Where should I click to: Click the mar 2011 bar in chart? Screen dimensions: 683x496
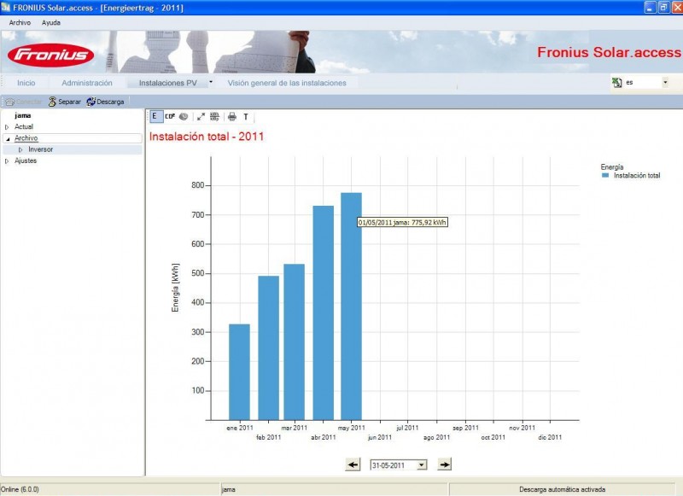294,341
